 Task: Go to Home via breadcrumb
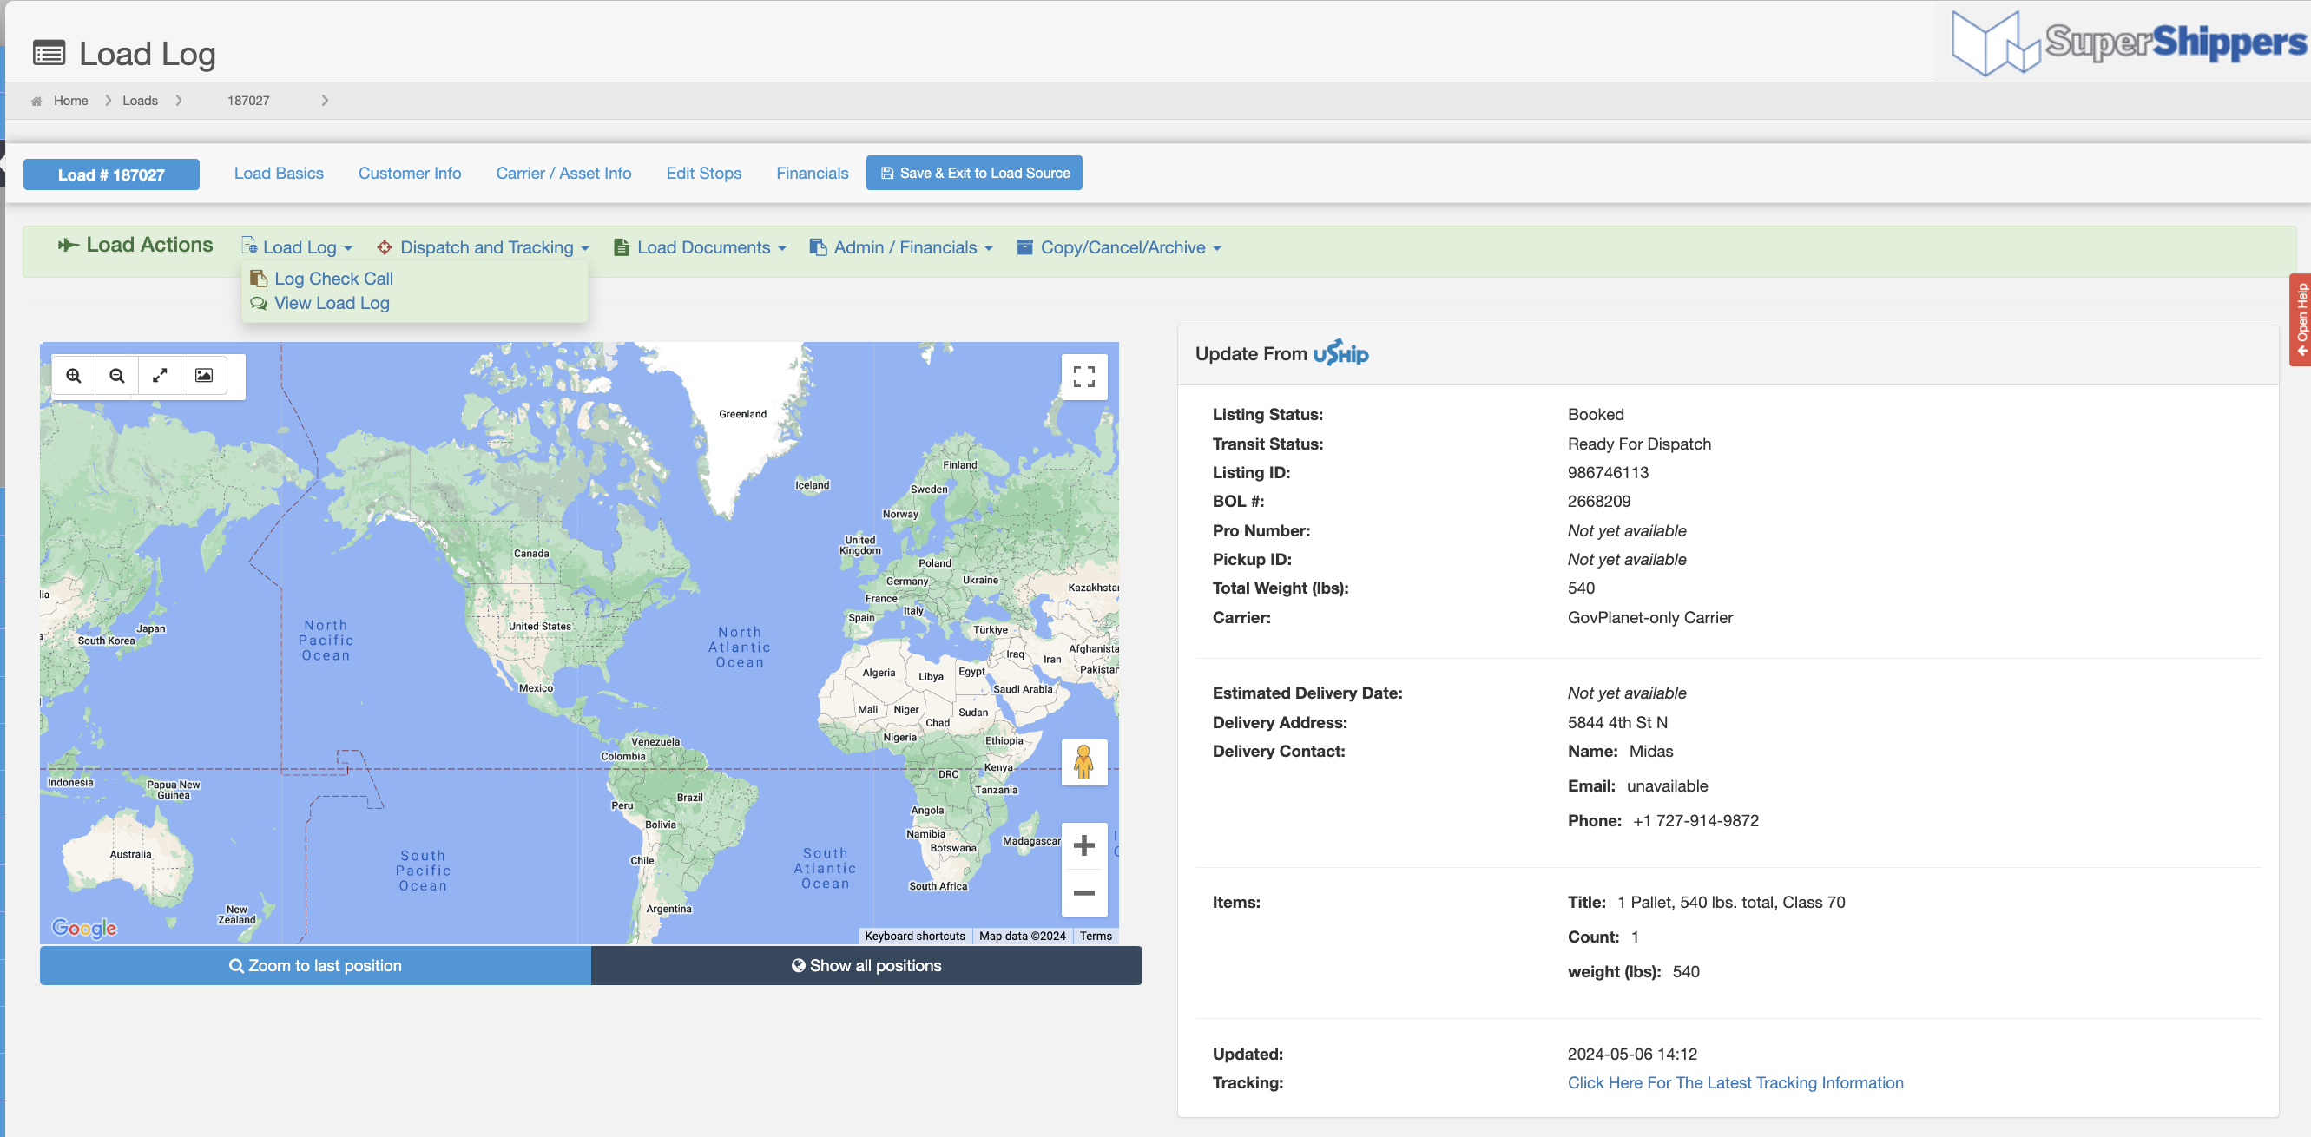pyautogui.click(x=71, y=101)
